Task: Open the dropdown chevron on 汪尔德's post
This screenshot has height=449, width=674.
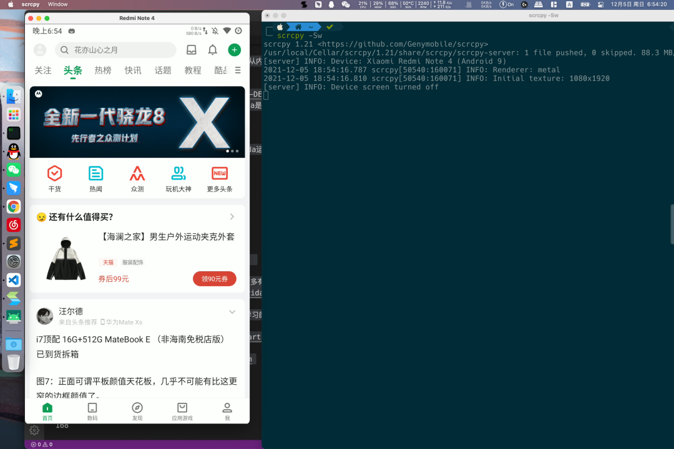Action: pos(232,312)
